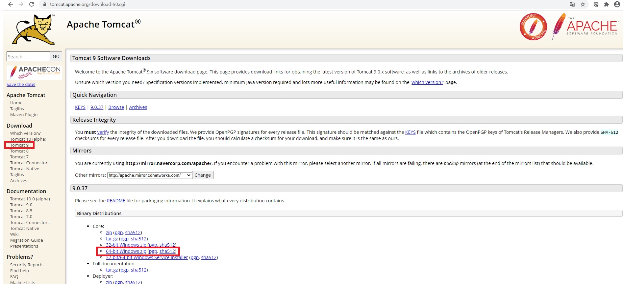Click the Apache Software Foundation logo

[x=585, y=27]
